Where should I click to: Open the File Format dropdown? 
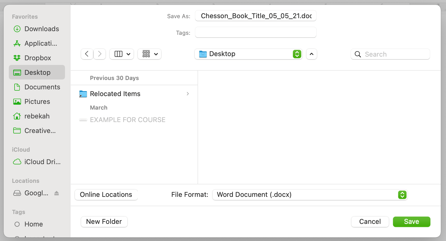pyautogui.click(x=402, y=195)
